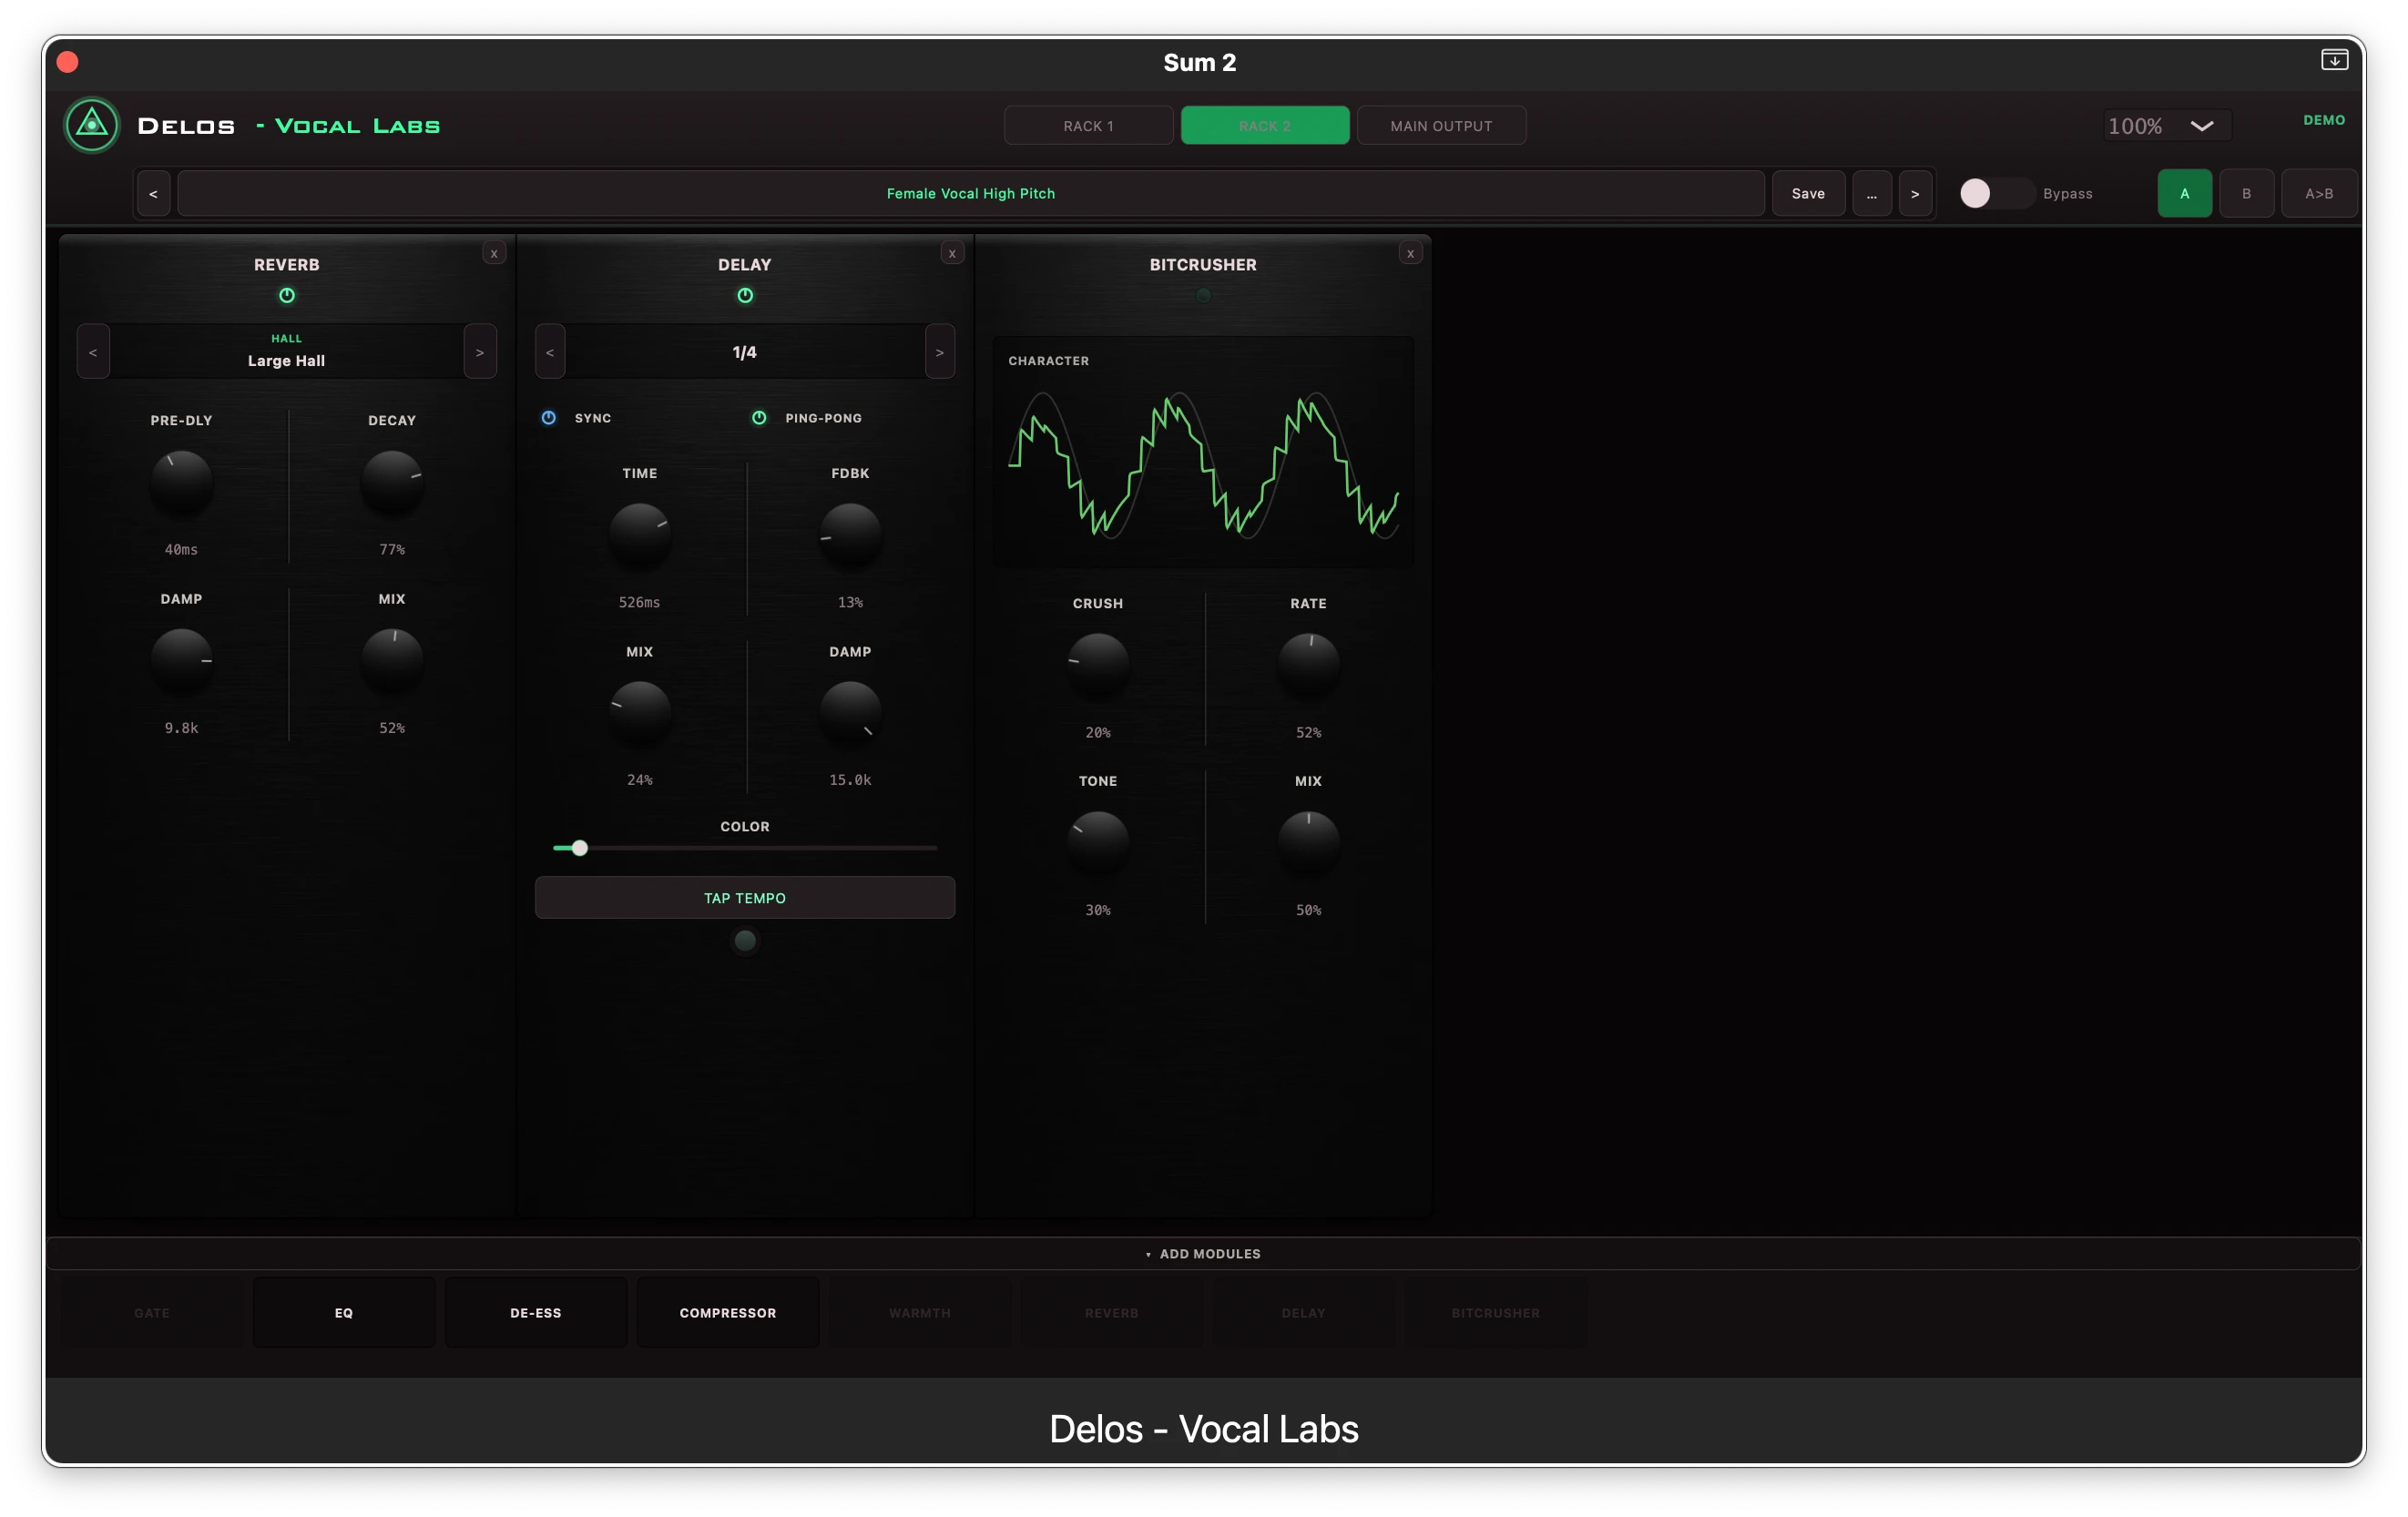Click the disabled GATE module button
2408x1517 pixels.
coord(152,1312)
